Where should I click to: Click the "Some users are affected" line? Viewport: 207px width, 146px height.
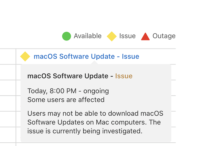tap(66, 100)
